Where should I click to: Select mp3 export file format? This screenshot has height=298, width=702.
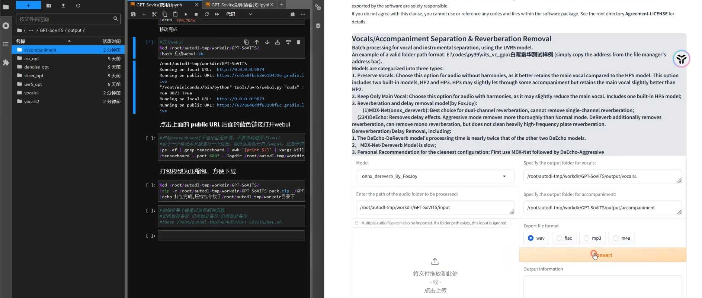[592, 238]
